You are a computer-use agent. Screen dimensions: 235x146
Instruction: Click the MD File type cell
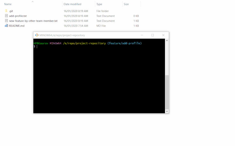pos(101,26)
